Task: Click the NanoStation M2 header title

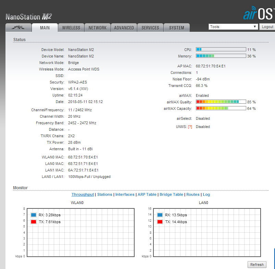Action: click(28, 17)
